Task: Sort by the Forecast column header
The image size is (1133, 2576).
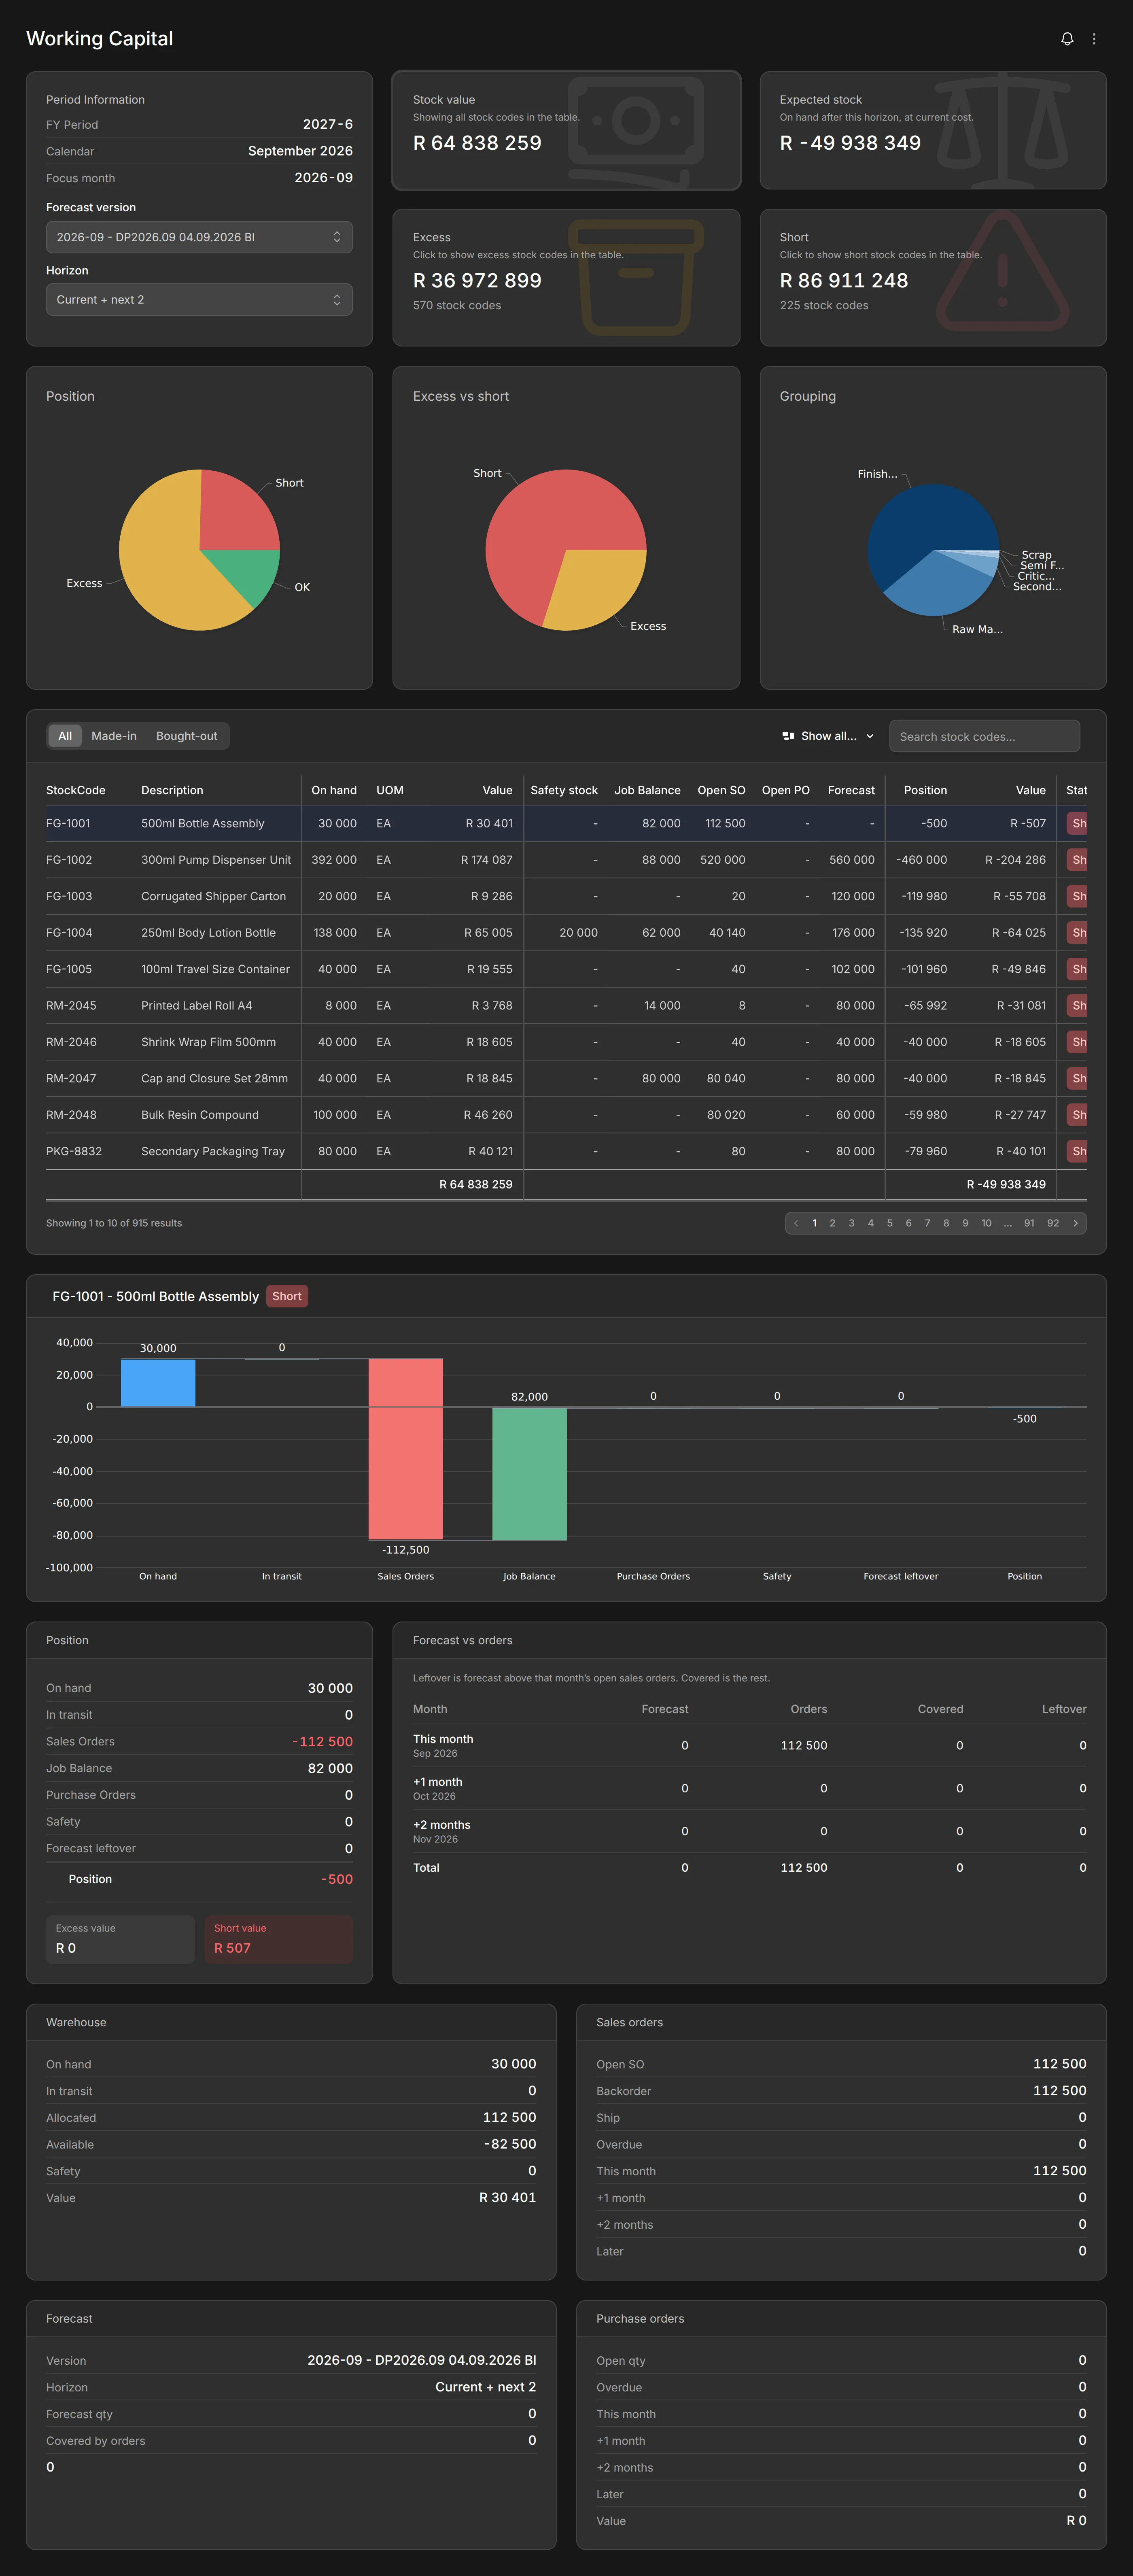Action: coord(851,790)
